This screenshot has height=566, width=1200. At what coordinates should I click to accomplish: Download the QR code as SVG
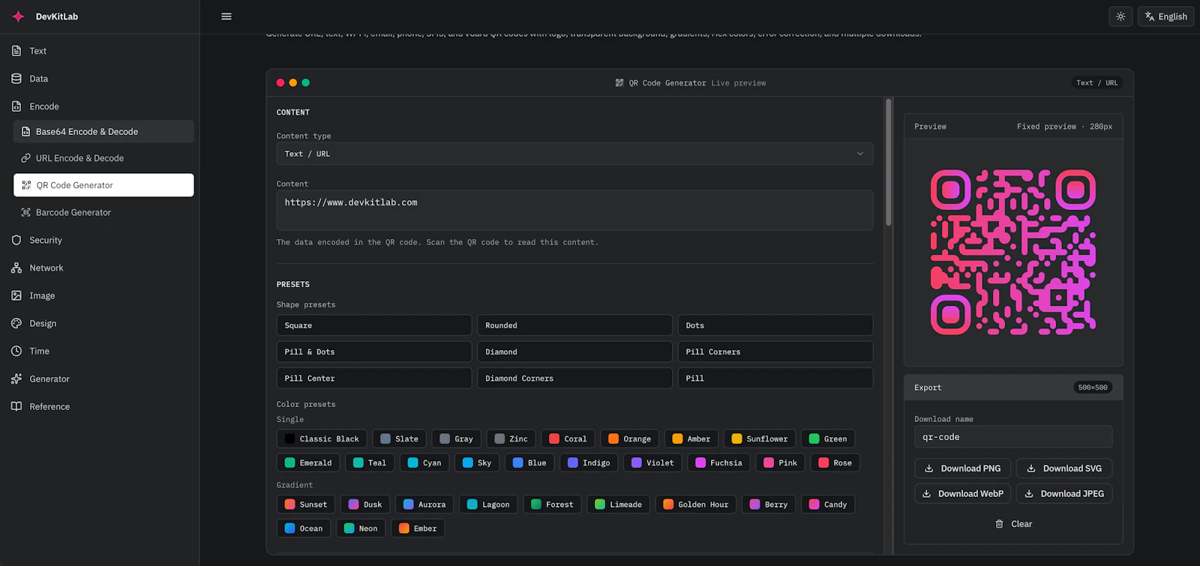point(1064,469)
